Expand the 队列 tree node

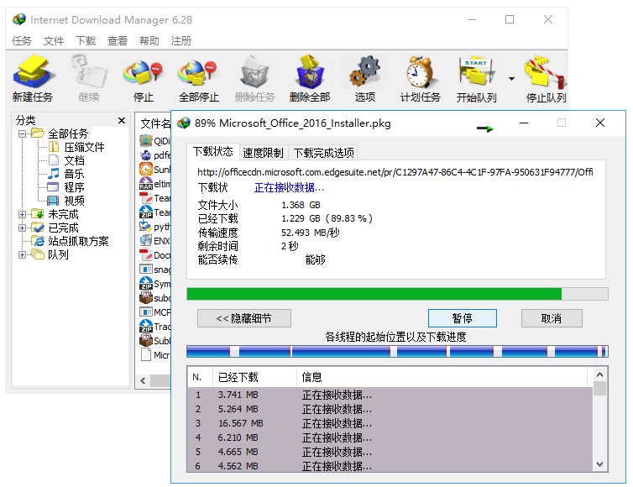[22, 254]
